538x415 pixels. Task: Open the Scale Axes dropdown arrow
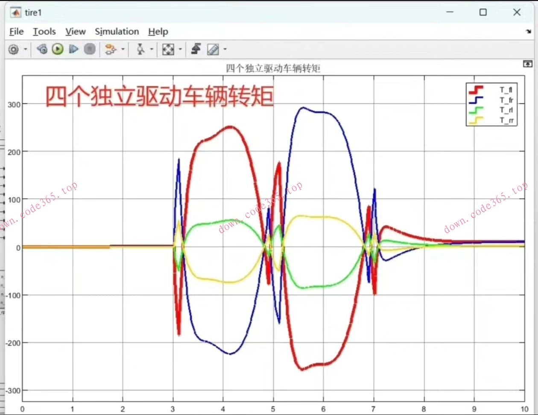pyautogui.click(x=180, y=50)
